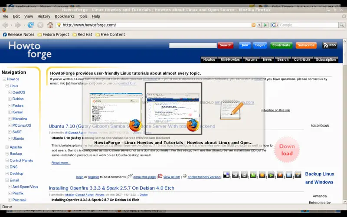Image resolution: width=347 pixels, height=217 pixels.
Task: Click the blue S bookmark icon
Action: pos(289,175)
